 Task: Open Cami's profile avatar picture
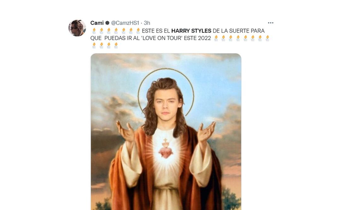[x=77, y=28]
